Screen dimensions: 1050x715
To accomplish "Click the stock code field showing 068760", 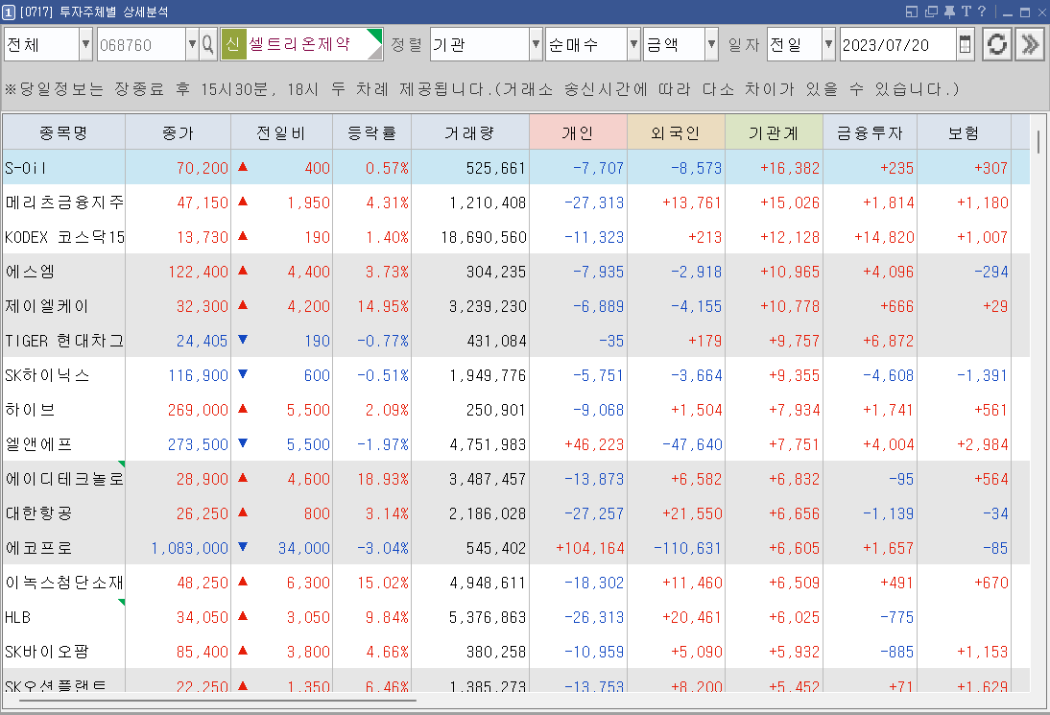I will 141,45.
